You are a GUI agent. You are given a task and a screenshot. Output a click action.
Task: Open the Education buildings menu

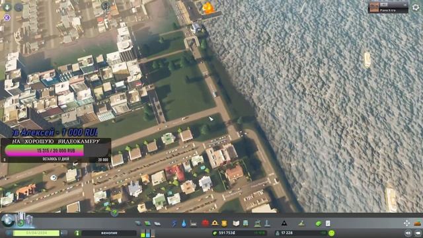pos(236,223)
